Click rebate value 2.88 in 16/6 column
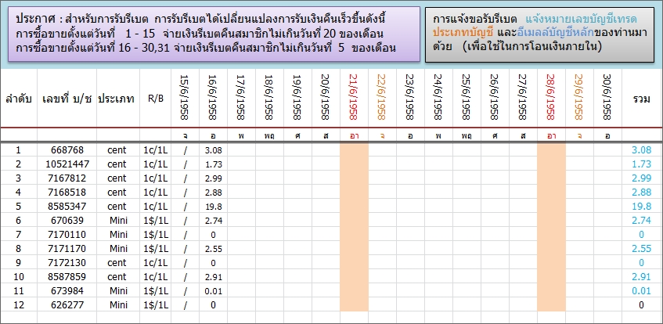Image resolution: width=663 pixels, height=324 pixels. coord(213,193)
